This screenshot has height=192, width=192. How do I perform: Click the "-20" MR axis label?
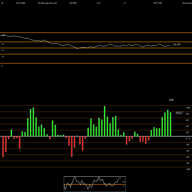[x=187, y=145]
